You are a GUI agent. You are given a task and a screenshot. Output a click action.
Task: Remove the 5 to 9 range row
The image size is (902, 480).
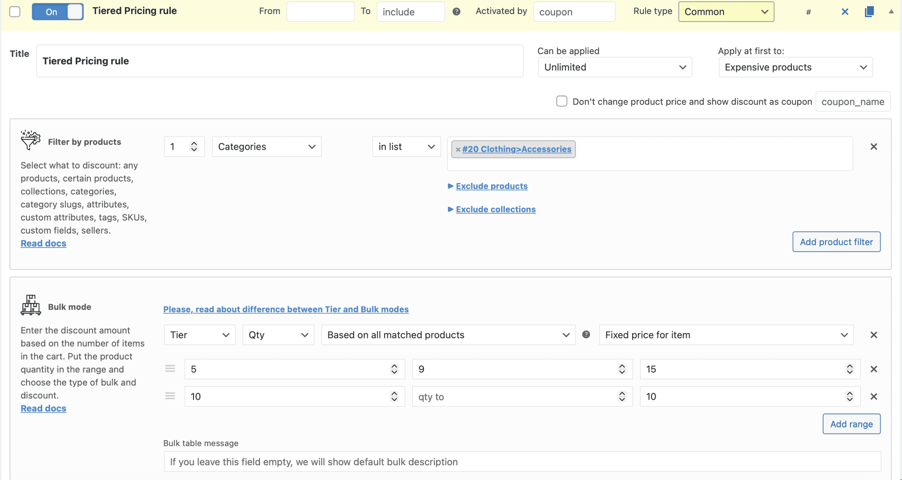click(873, 369)
